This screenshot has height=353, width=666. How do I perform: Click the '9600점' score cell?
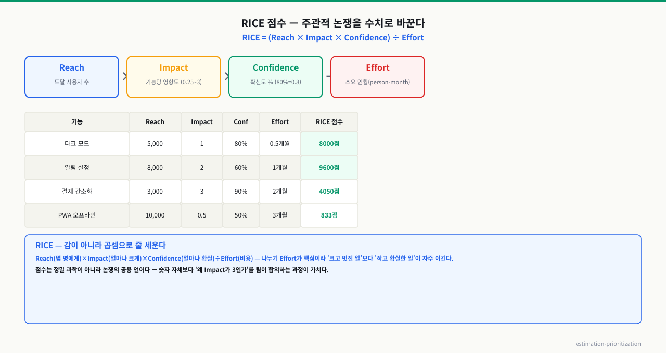pos(329,168)
